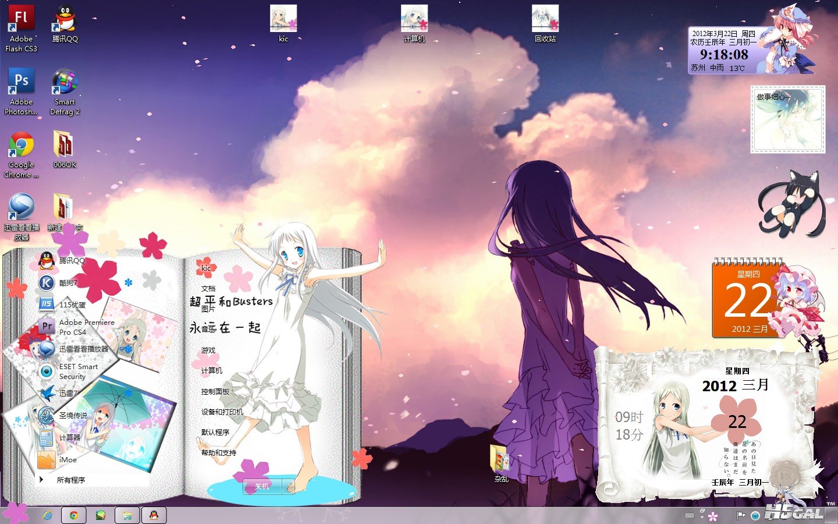Open 圣境传说 in the start menu

tap(63, 415)
